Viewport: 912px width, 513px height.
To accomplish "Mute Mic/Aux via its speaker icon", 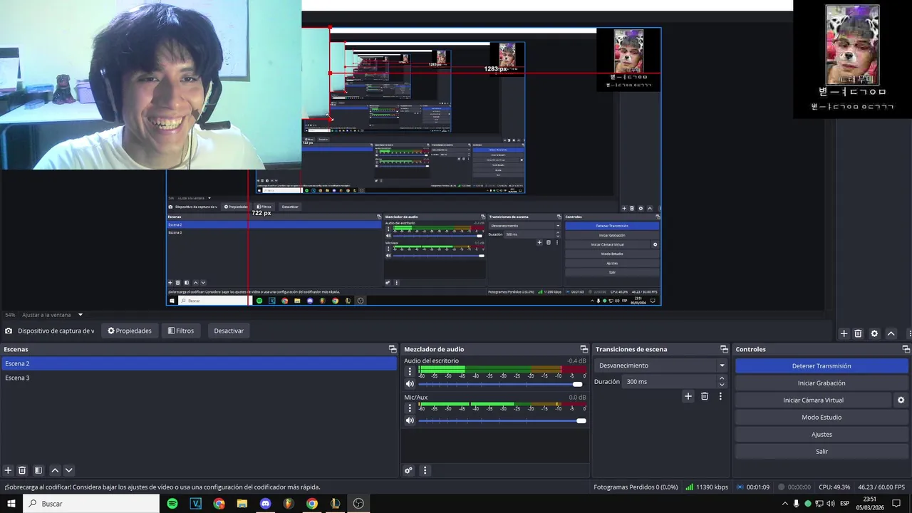I will tap(410, 420).
